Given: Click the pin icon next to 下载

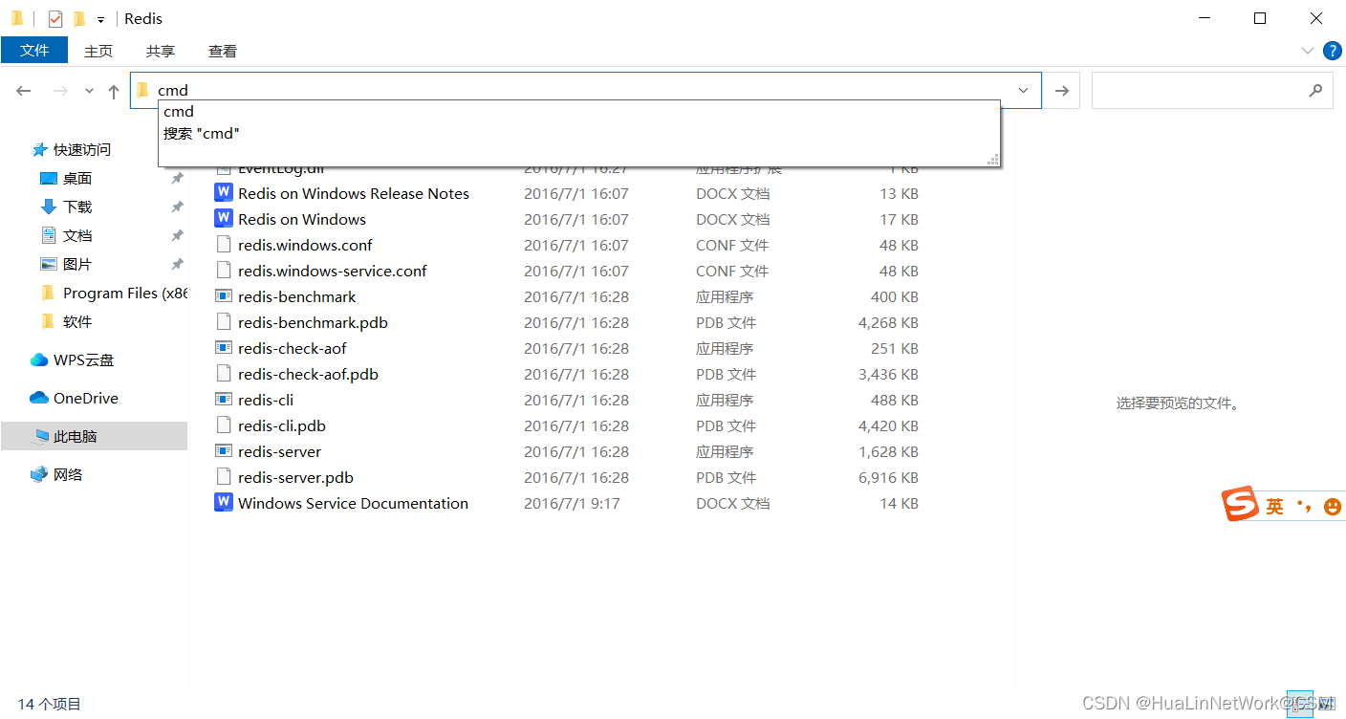Looking at the screenshot, I should [x=177, y=207].
